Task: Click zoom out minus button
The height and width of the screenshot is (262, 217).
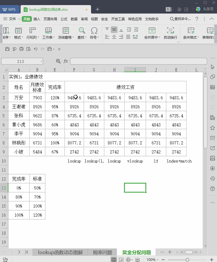Action: coord(163,260)
